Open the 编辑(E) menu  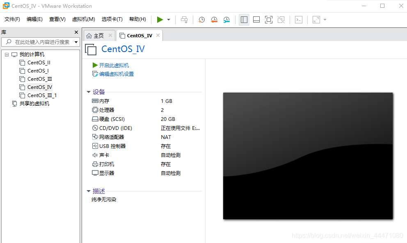[34, 19]
